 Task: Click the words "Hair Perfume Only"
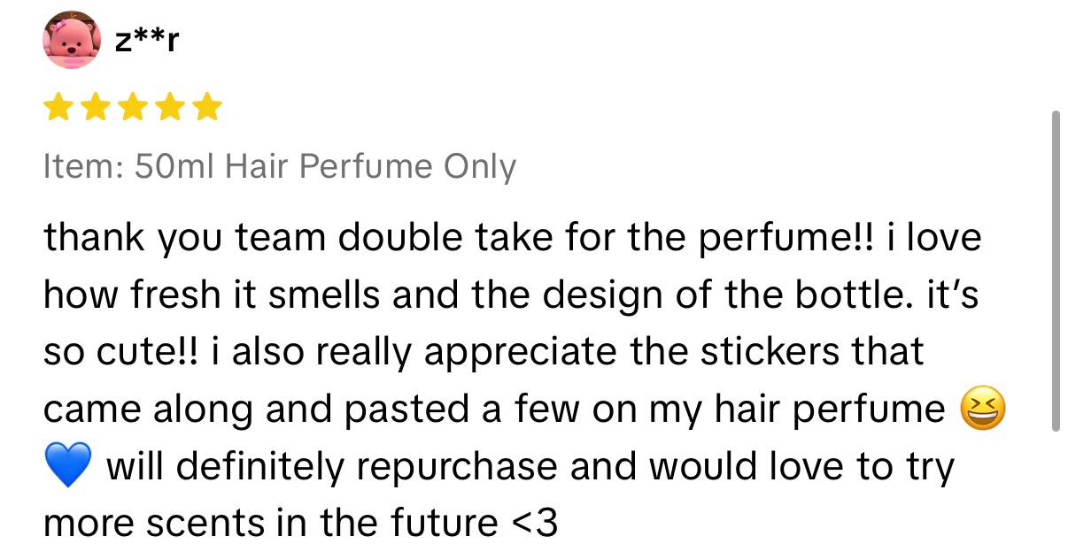point(370,166)
